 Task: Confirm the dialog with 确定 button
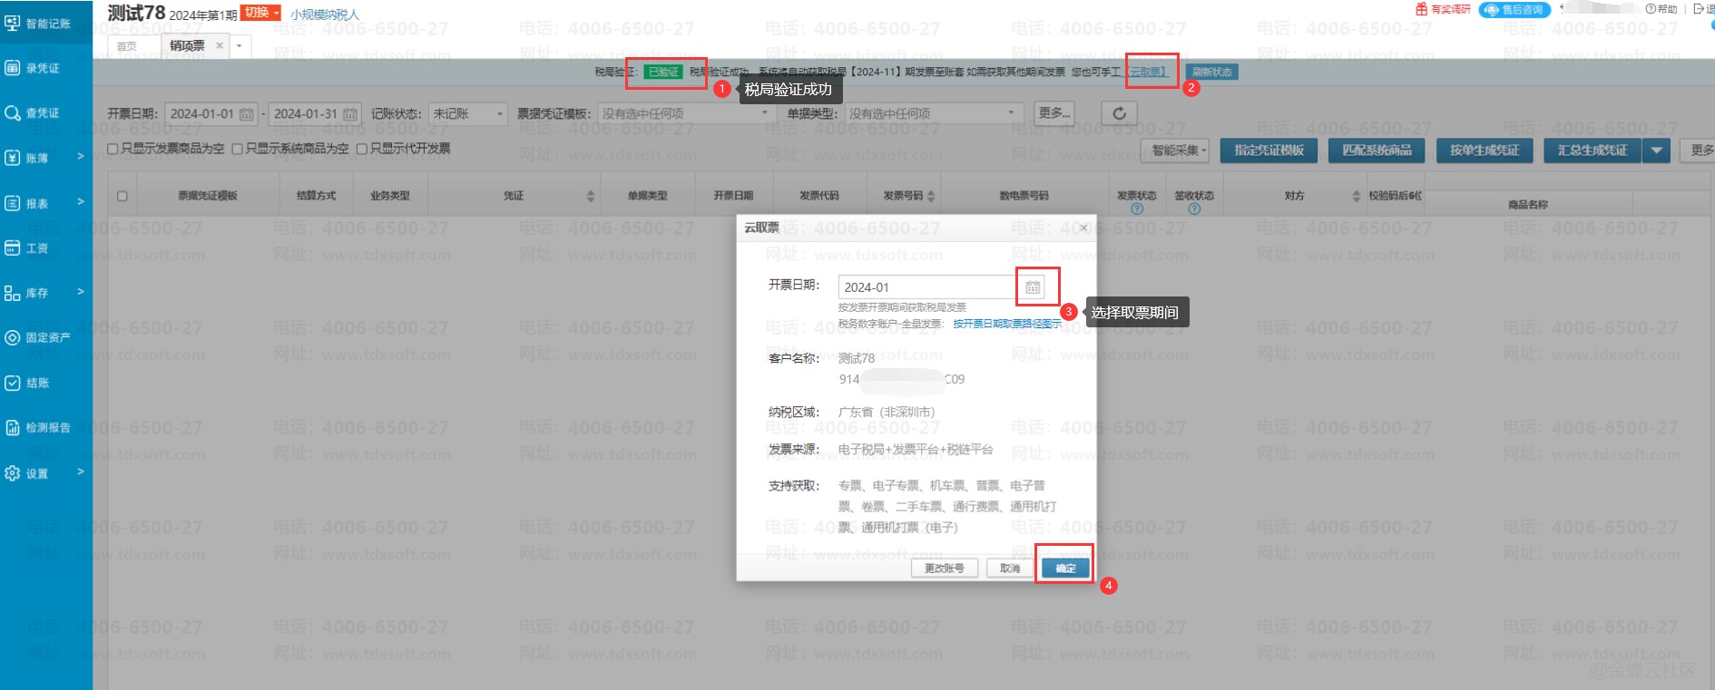point(1065,569)
